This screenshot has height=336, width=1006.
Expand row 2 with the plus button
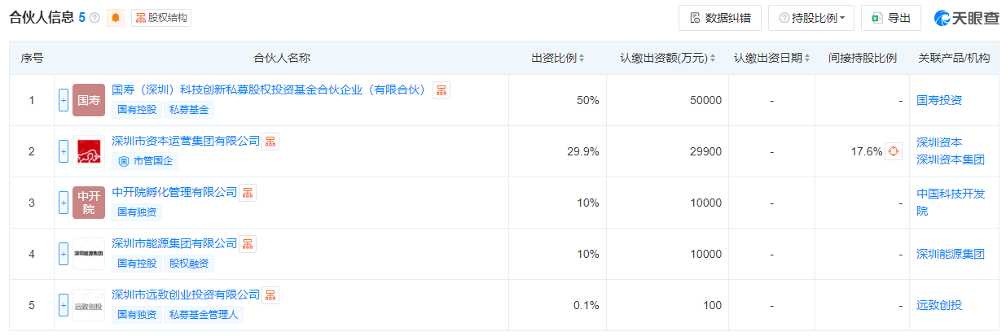coord(64,151)
